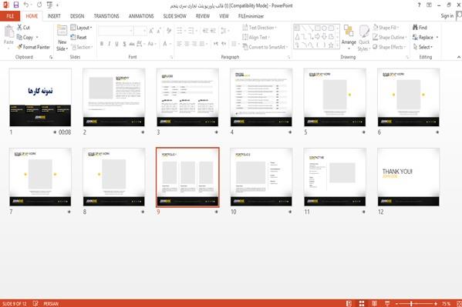462x307 pixels.
Task: Open the Layout dropdown
Action: [x=81, y=28]
